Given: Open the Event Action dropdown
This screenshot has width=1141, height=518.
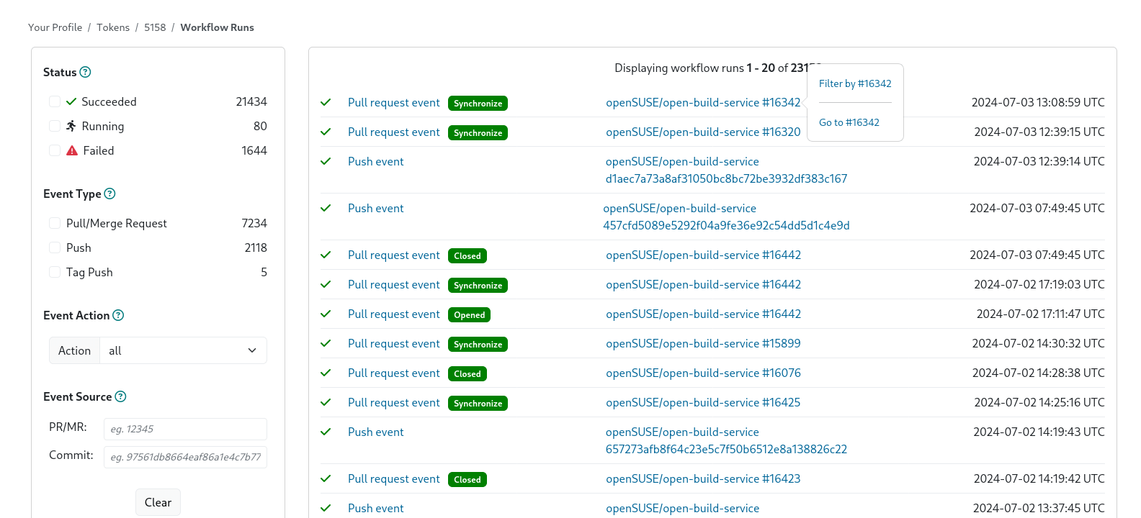Looking at the screenshot, I should (183, 350).
